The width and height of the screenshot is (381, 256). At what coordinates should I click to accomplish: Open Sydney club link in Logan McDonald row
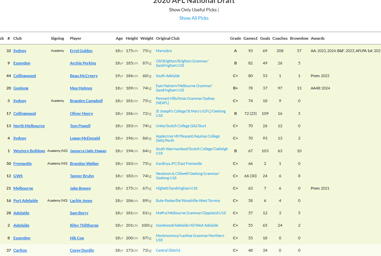[x=20, y=138]
